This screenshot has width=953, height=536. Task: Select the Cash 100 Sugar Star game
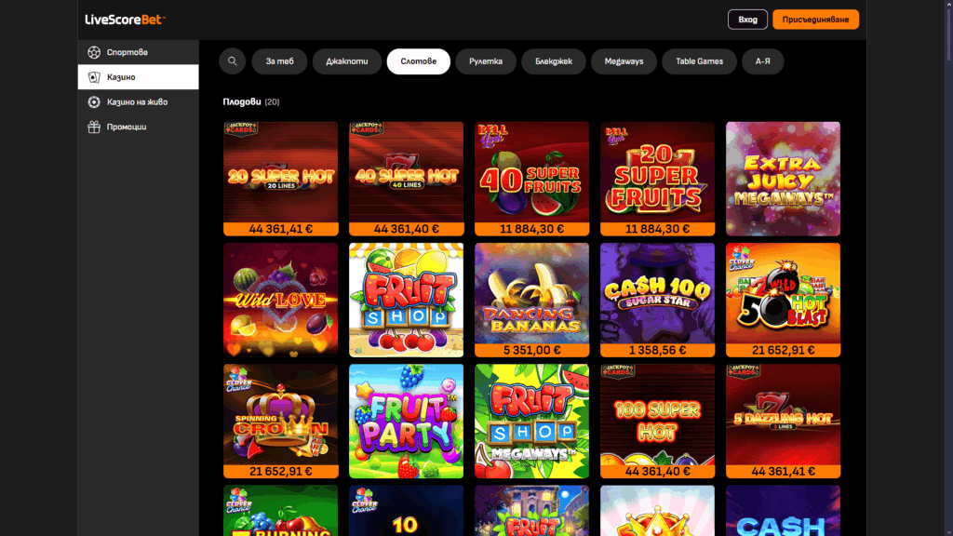tap(657, 300)
